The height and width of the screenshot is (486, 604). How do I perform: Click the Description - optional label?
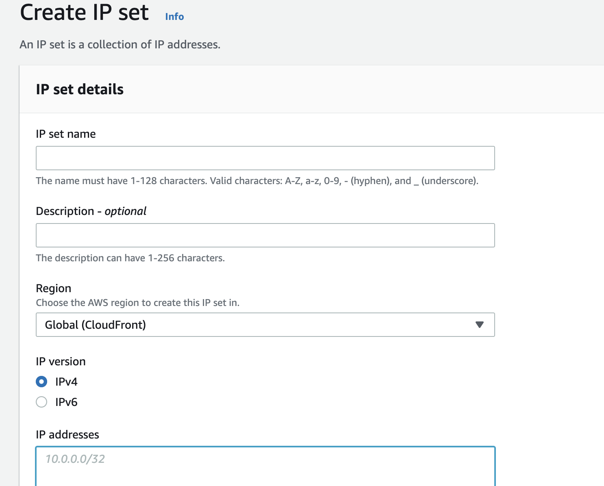coord(91,211)
